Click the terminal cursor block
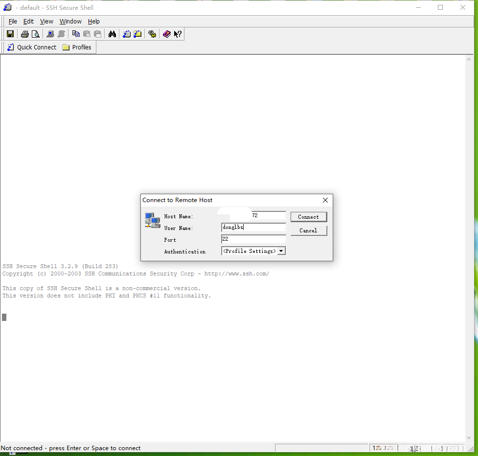Image resolution: width=478 pixels, height=456 pixels. (4, 318)
